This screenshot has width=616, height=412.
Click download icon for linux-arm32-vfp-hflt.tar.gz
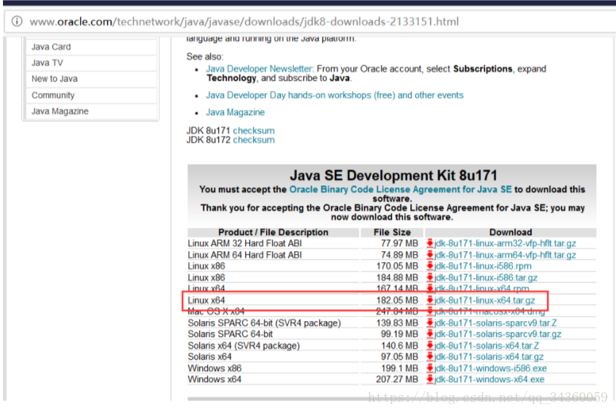pyautogui.click(x=430, y=243)
